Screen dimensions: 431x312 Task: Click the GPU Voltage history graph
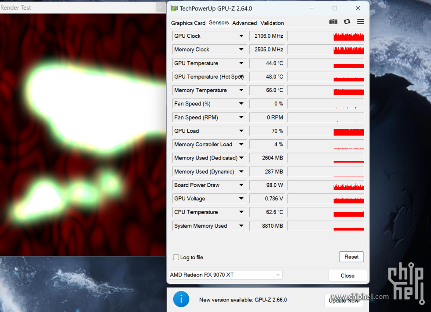[x=326, y=199]
